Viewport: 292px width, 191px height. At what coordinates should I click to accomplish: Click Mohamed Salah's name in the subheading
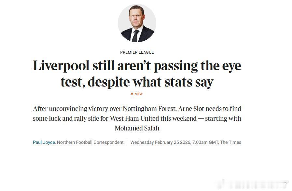point(137,128)
